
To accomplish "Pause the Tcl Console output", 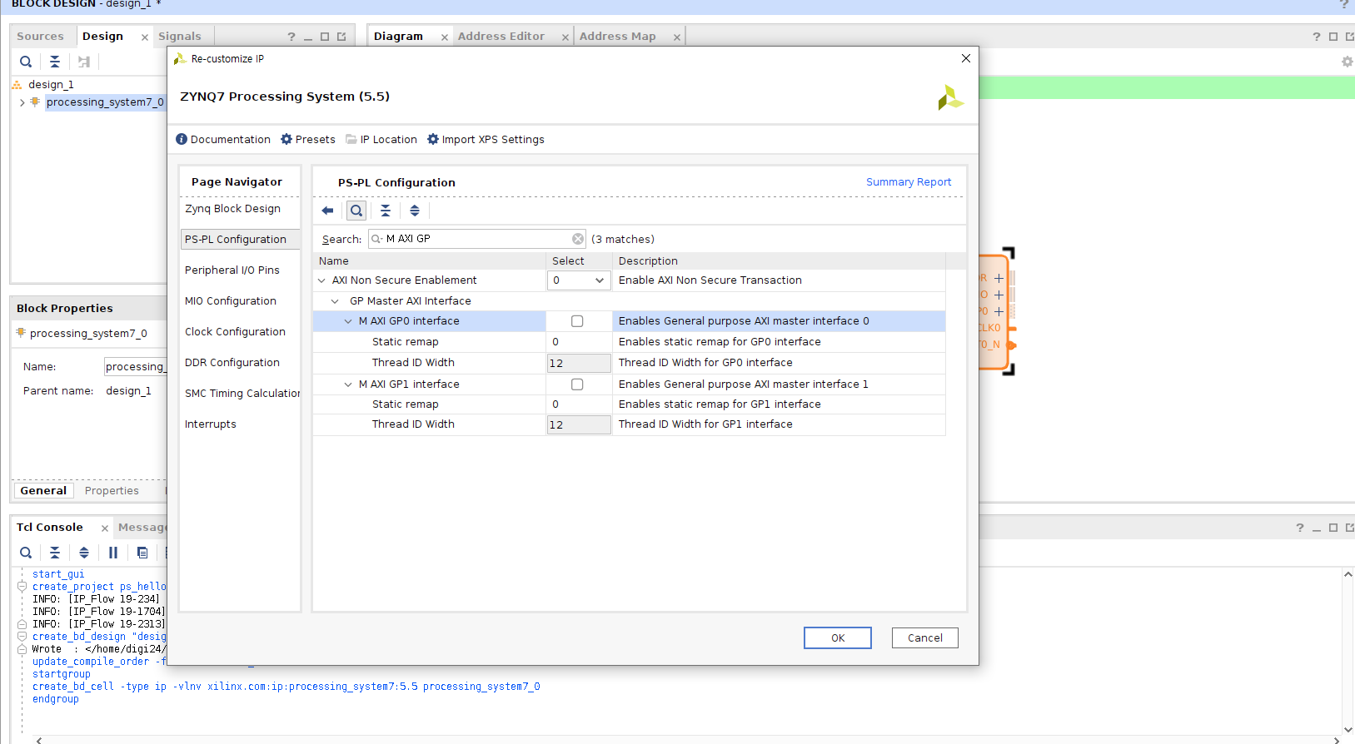I will point(113,553).
